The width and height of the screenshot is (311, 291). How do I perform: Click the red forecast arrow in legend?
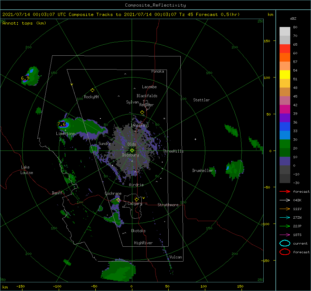(285, 191)
